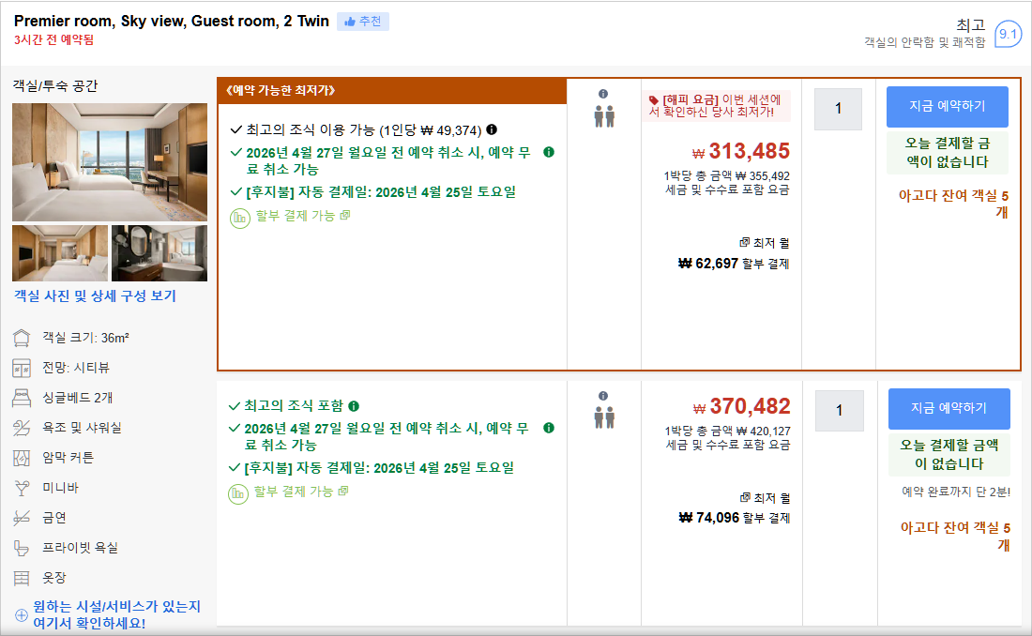The image size is (1032, 636).
Task: Click info icon next to 49,374 breakfast price
Action: (x=492, y=129)
